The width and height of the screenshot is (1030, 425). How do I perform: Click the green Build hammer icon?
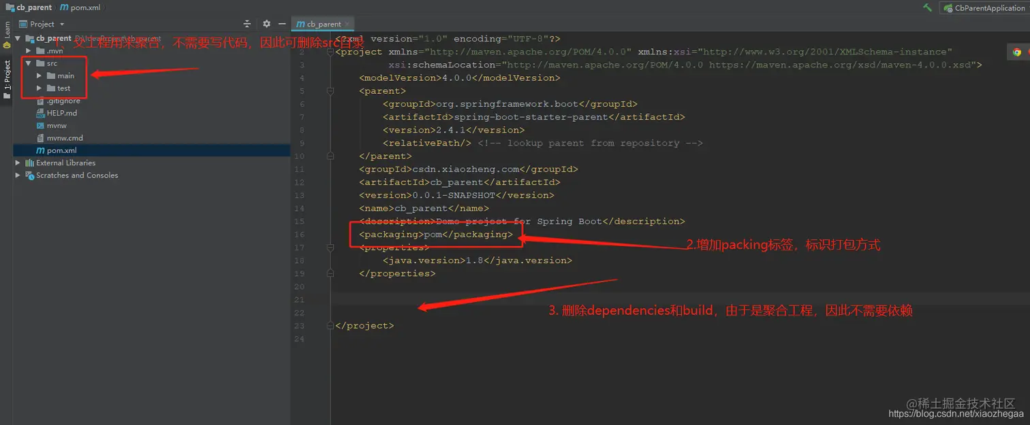[x=927, y=7]
